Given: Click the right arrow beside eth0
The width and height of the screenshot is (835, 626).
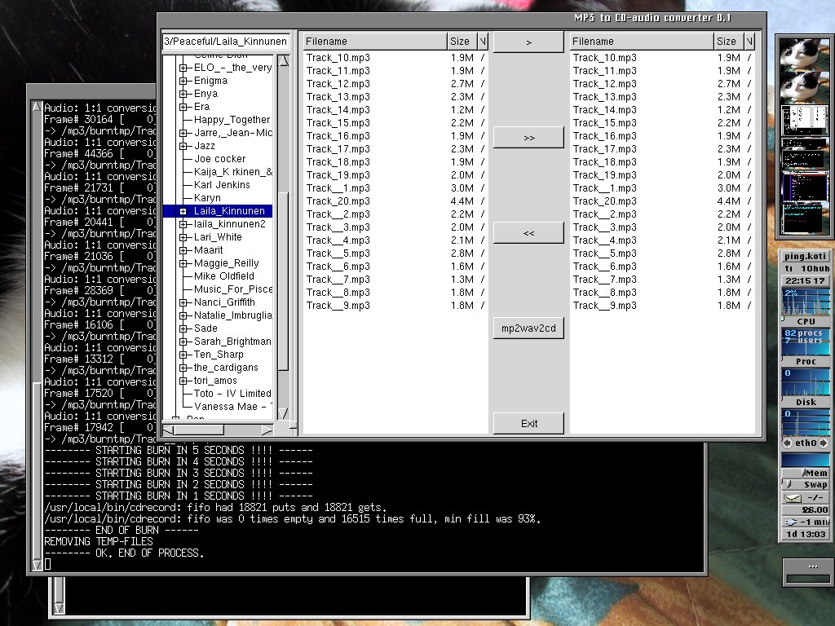Looking at the screenshot, I should tap(824, 443).
